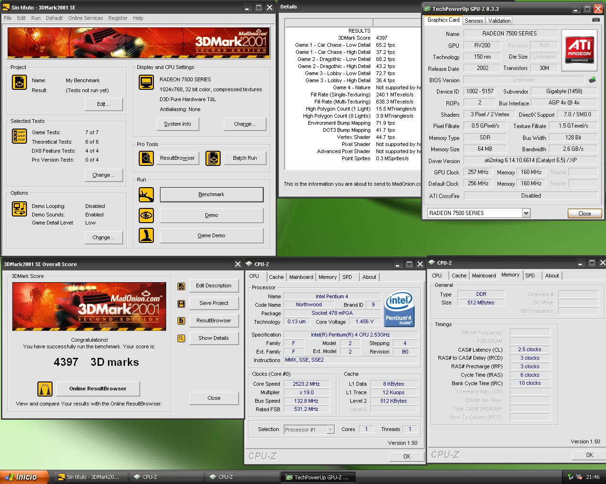Viewport: 606px width, 484px height.
Task: Click the Windows Inicio start button
Action: (x=25, y=477)
